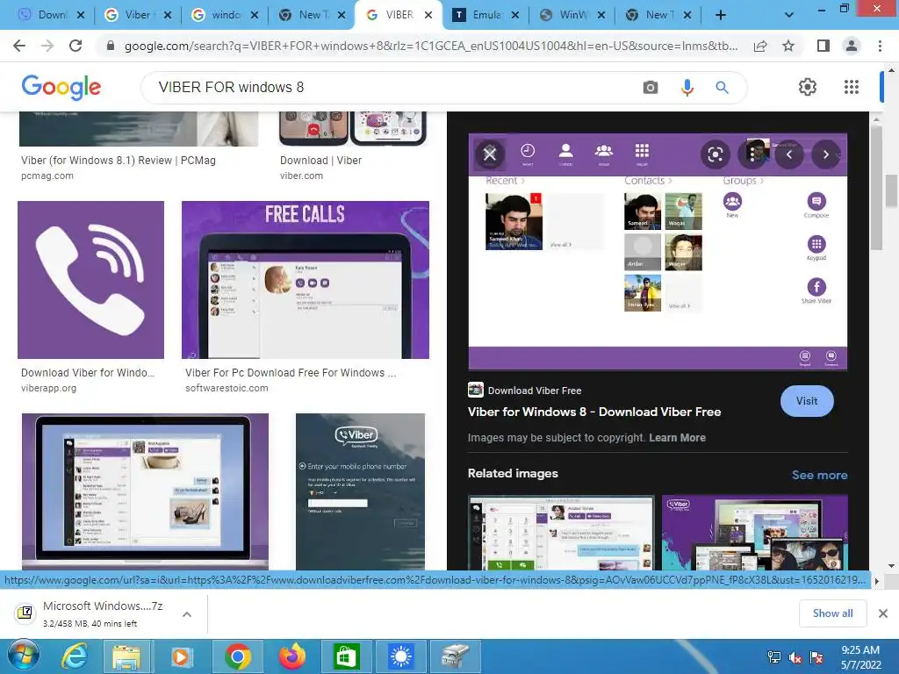Open the Store app from the taskbar
The width and height of the screenshot is (899, 674).
[346, 656]
